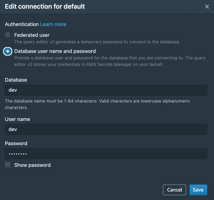The height and width of the screenshot is (200, 214).
Task: Close the Edit connection dialog with X icon
Action: coord(207,6)
